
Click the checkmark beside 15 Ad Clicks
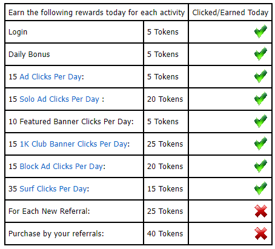[260, 76]
